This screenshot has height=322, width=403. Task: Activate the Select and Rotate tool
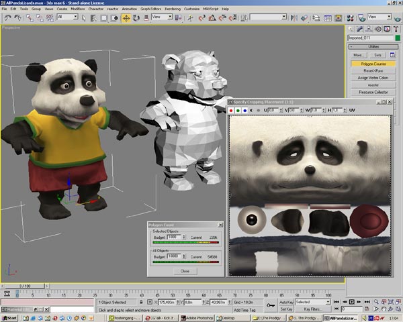point(136,17)
